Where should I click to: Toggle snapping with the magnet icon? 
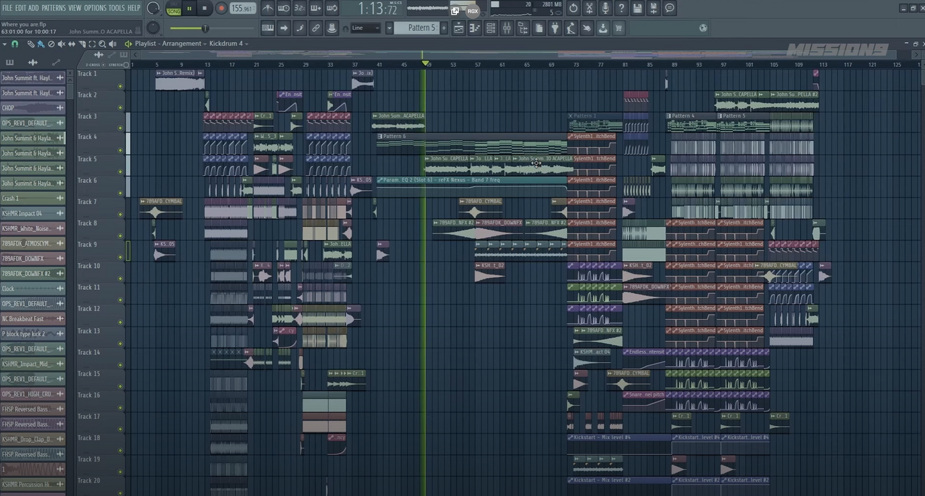tap(14, 44)
